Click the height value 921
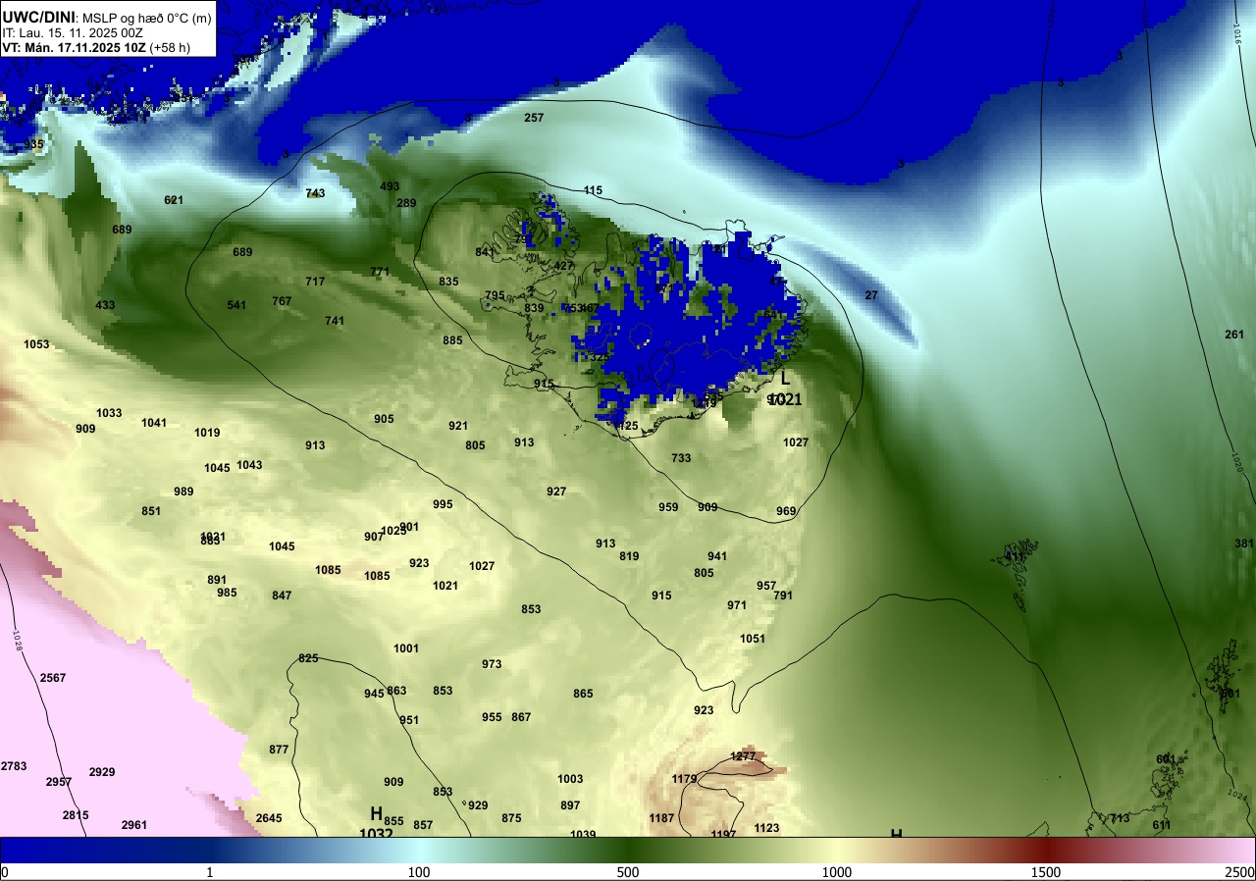 [458, 426]
